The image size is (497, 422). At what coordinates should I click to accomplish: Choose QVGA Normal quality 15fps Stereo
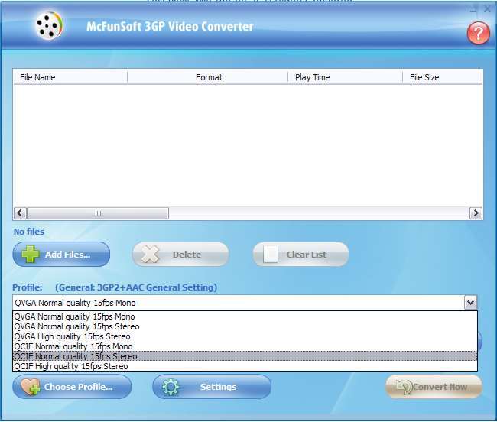click(76, 326)
